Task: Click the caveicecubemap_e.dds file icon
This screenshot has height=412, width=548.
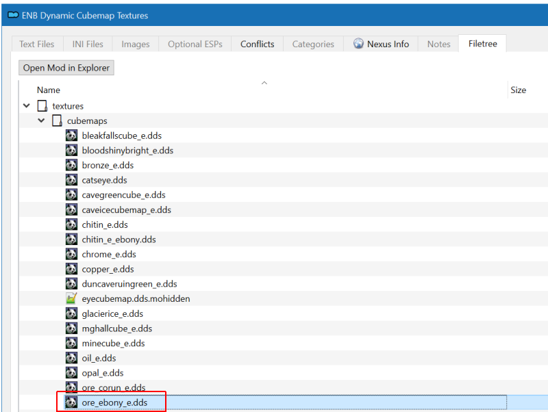Action: [x=71, y=210]
